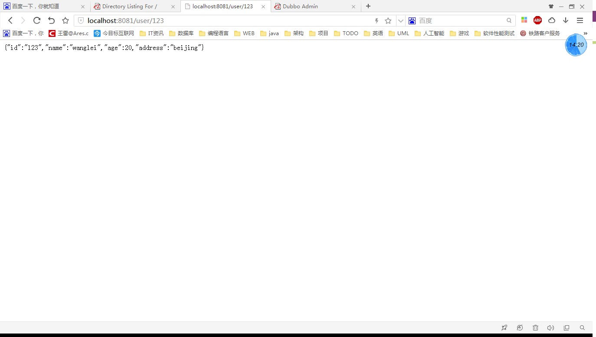This screenshot has width=596, height=337.
Task: Open the 编程语言 bookmark folder
Action: pos(214,33)
